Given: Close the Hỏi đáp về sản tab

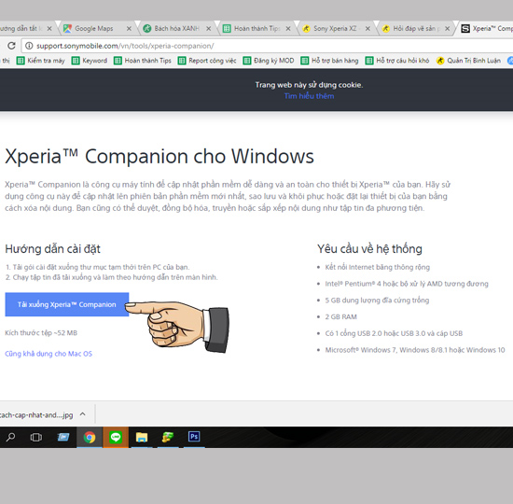Looking at the screenshot, I should point(447,29).
